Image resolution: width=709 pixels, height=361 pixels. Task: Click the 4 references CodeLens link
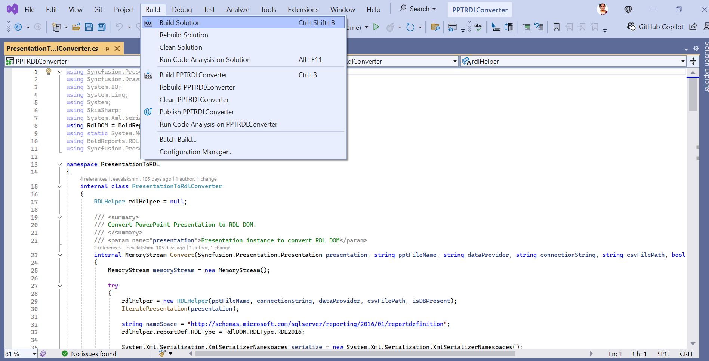click(x=93, y=179)
